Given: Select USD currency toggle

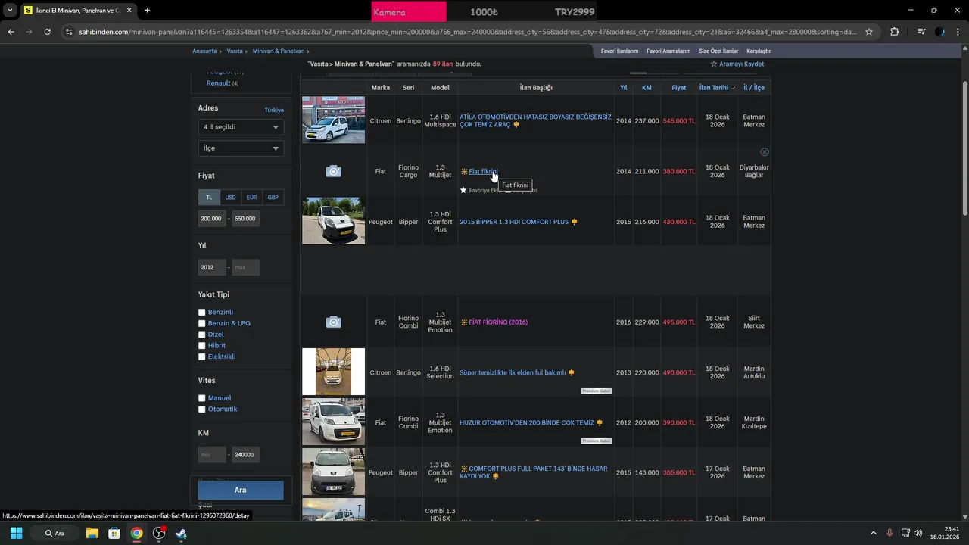Looking at the screenshot, I should pos(230,198).
